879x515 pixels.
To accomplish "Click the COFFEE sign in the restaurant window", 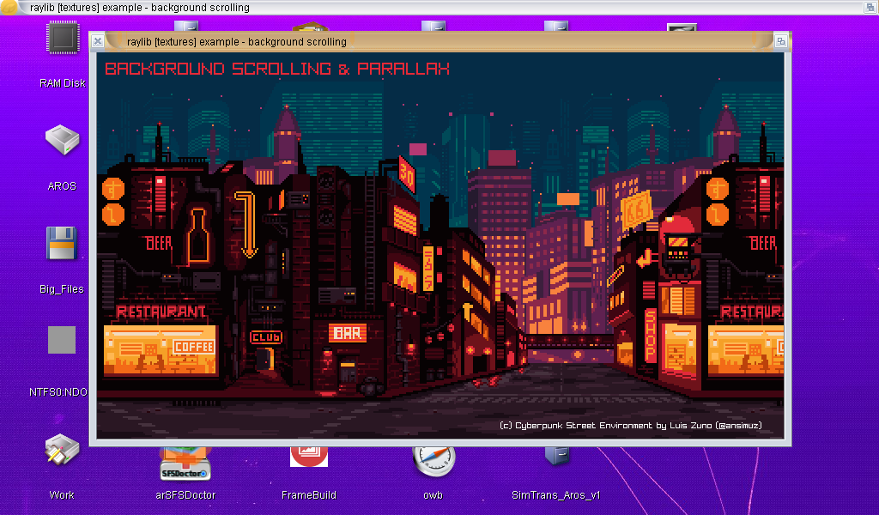I will coord(193,347).
